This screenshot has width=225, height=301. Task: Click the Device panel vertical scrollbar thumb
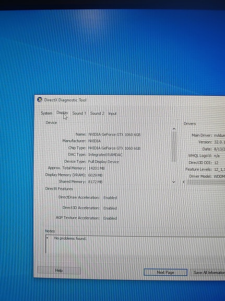[x=174, y=147]
